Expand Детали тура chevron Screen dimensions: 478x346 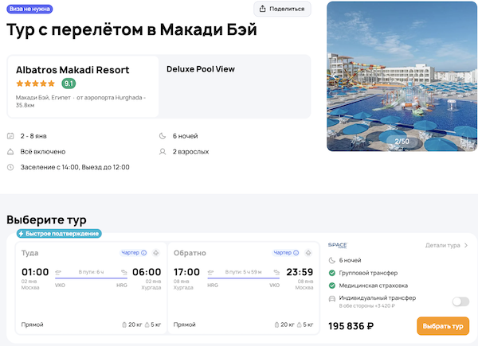click(x=466, y=246)
